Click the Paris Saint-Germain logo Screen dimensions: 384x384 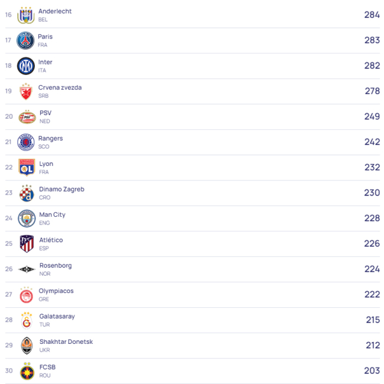click(x=26, y=40)
